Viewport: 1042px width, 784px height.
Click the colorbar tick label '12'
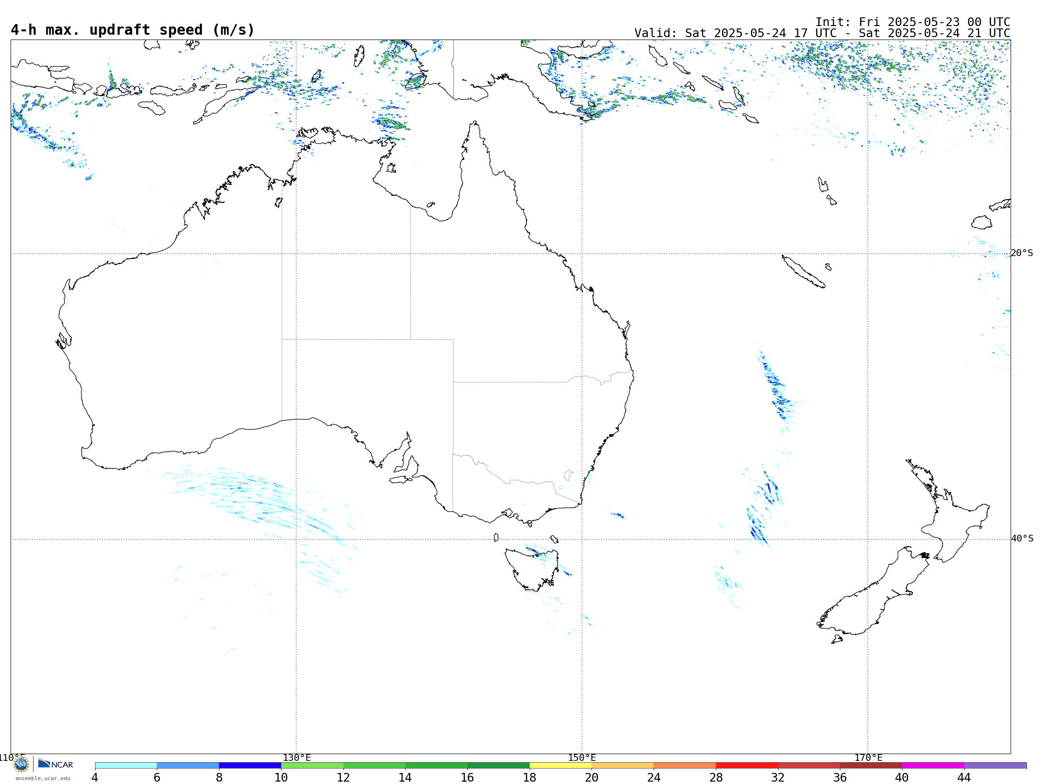343,777
